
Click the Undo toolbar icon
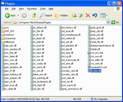(x=95, y=16)
